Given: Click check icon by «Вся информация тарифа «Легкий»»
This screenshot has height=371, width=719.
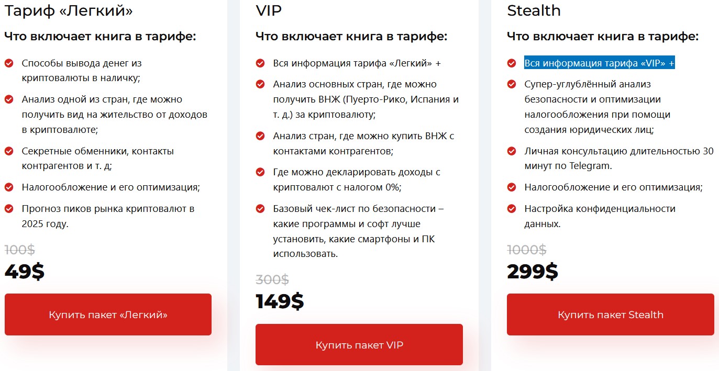Looking at the screenshot, I should pos(260,63).
